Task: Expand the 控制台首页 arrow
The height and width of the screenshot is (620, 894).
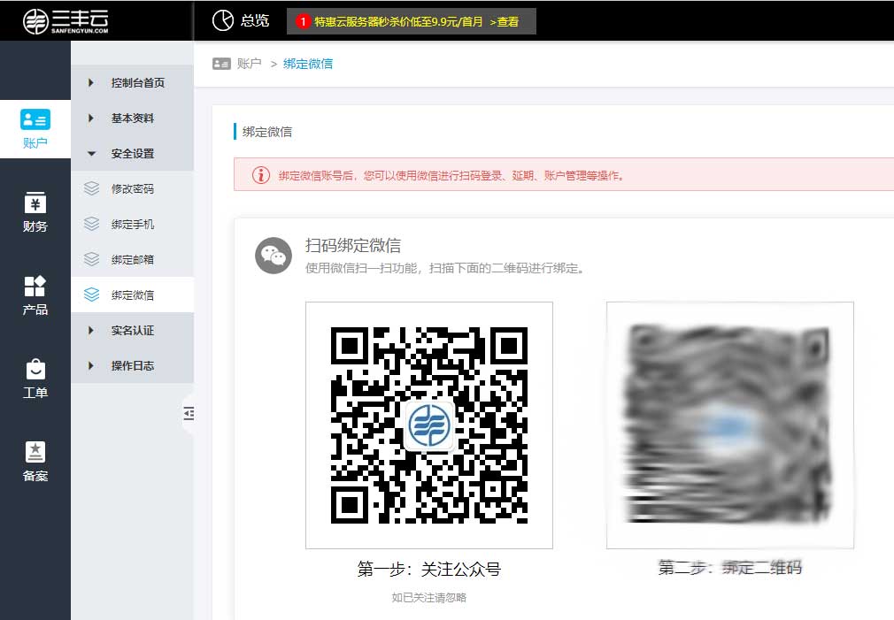Action: coord(90,82)
